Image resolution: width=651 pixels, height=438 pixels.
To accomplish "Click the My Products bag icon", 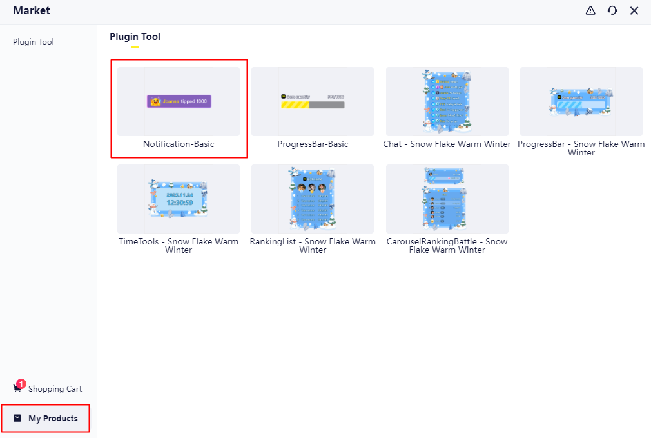I will (x=17, y=418).
